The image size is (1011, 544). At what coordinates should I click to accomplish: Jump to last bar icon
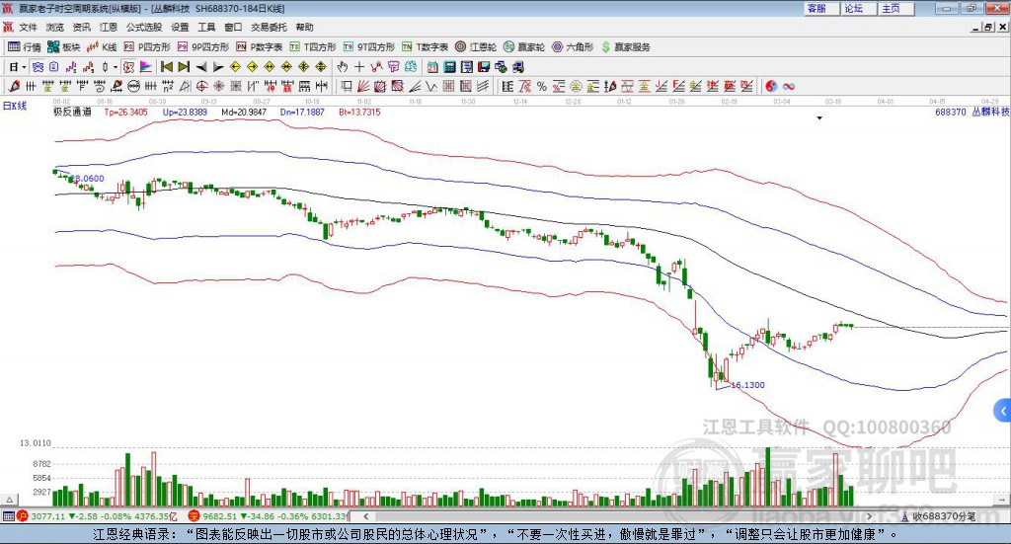click(184, 67)
